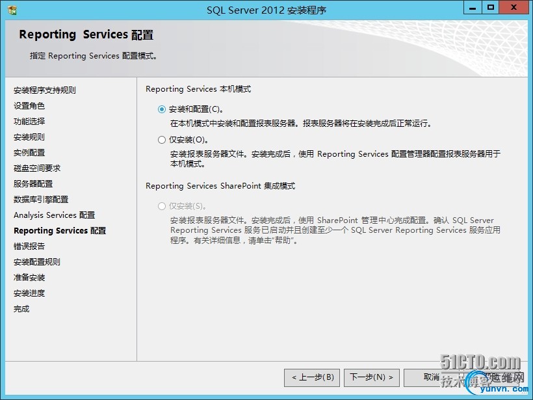
Task: Click the 指定 Reporting Services 配置模式 subtitle
Action: coord(93,56)
